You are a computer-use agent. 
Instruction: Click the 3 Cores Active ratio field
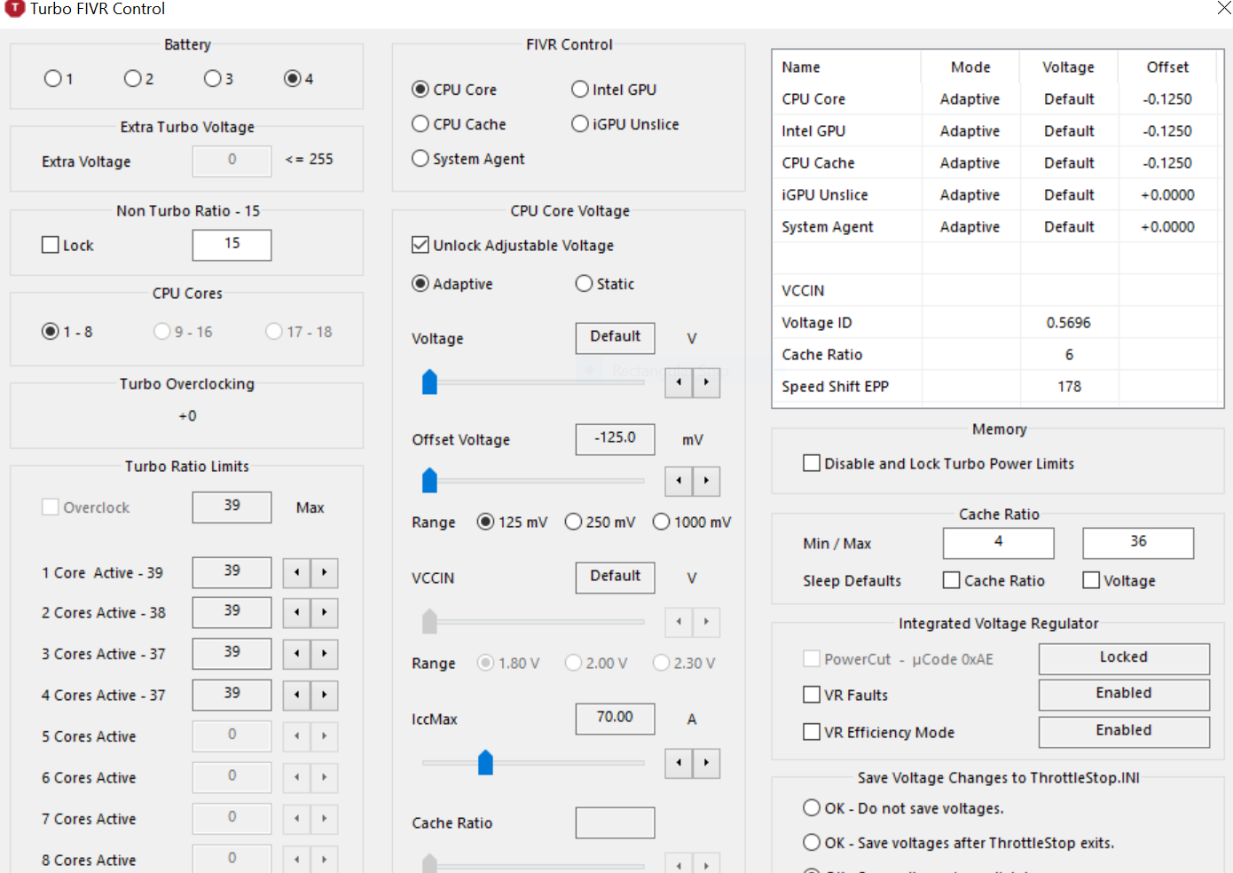click(x=232, y=654)
